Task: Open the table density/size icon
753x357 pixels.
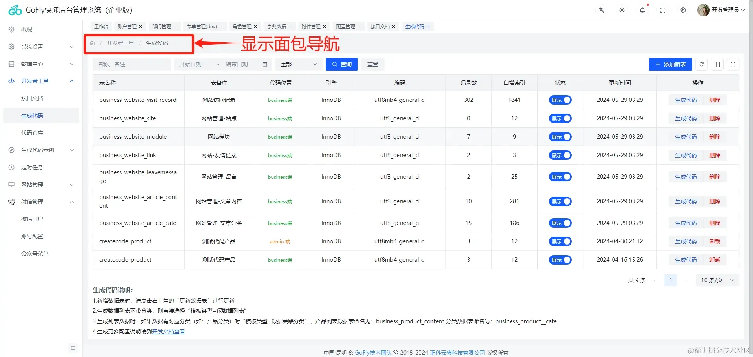Action: 717,64
